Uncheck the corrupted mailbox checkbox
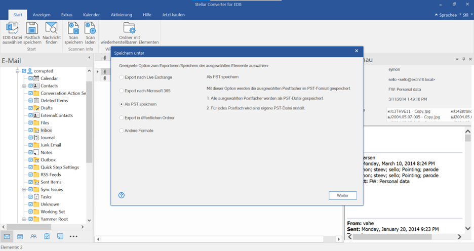The height and width of the screenshot is (251, 474). click(x=24, y=71)
